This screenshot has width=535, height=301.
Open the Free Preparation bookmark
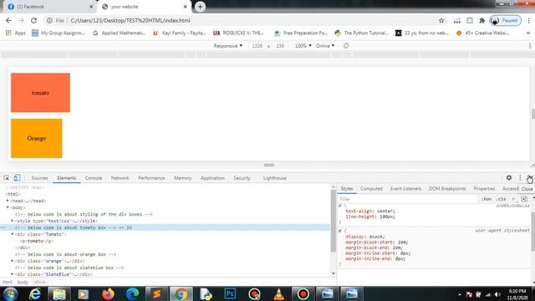[301, 33]
